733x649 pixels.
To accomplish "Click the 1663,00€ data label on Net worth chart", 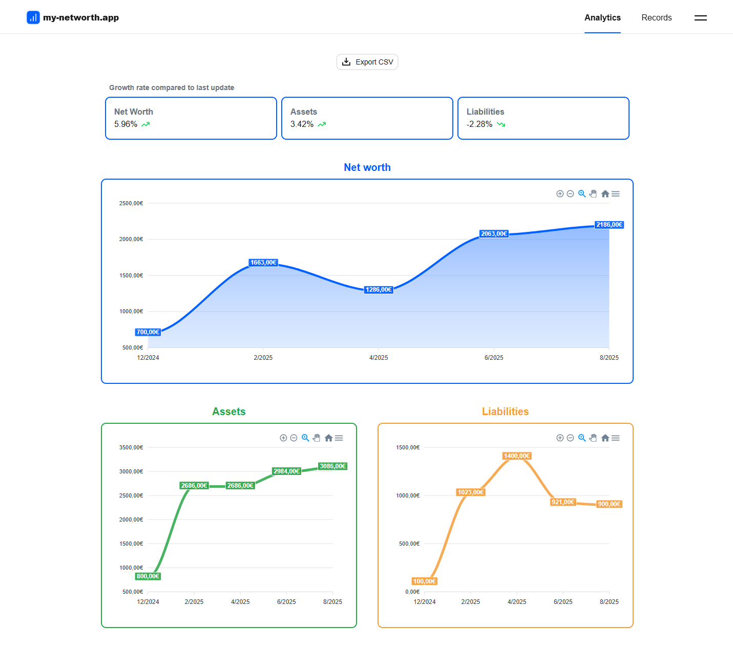I will click(263, 263).
